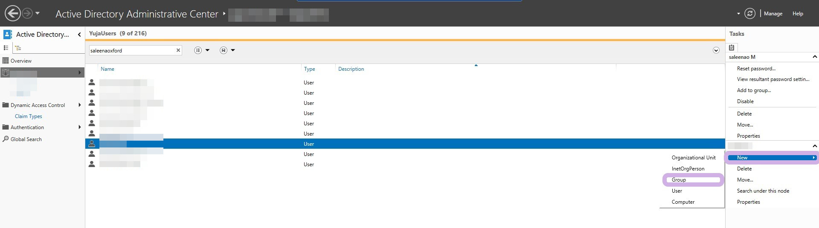Collapse the saleenao M tasks section
The width and height of the screenshot is (819, 228).
pos(814,57)
